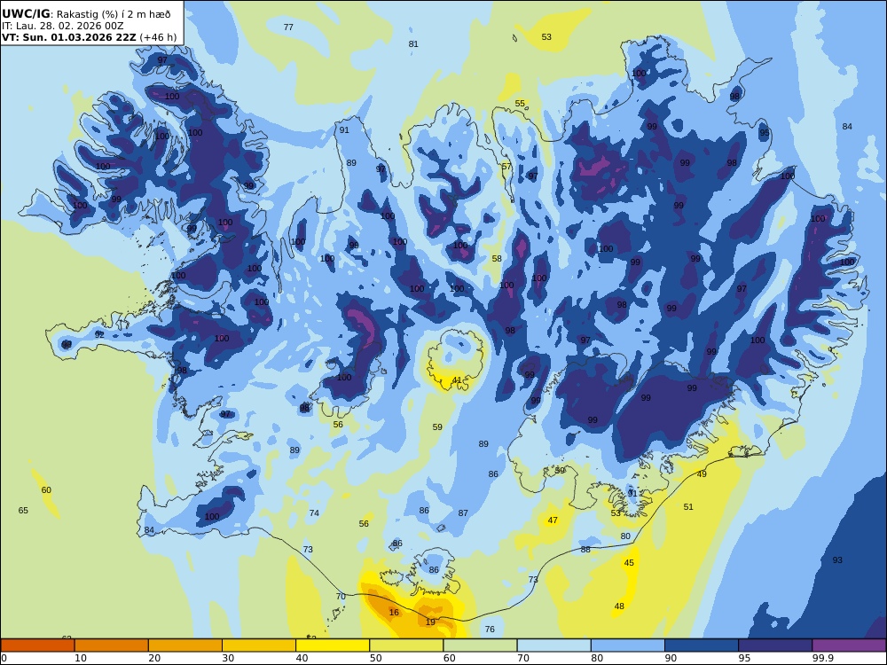
Task: Choose the light blue 70–80 legend swatch
Action: [553, 645]
